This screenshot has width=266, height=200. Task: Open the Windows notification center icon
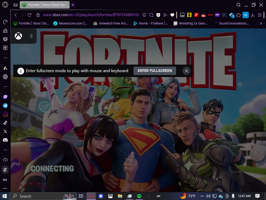257,196
